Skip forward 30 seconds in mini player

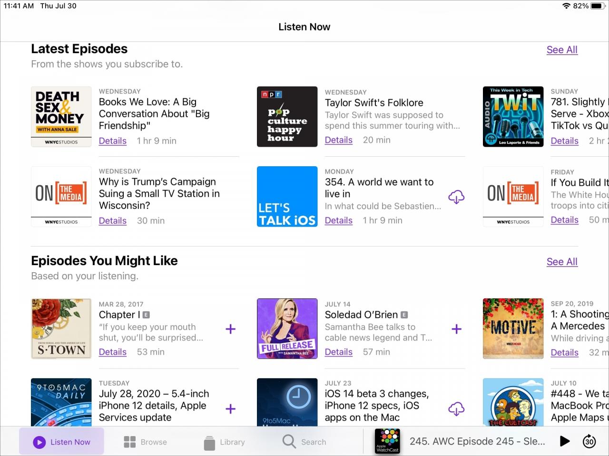(x=589, y=441)
